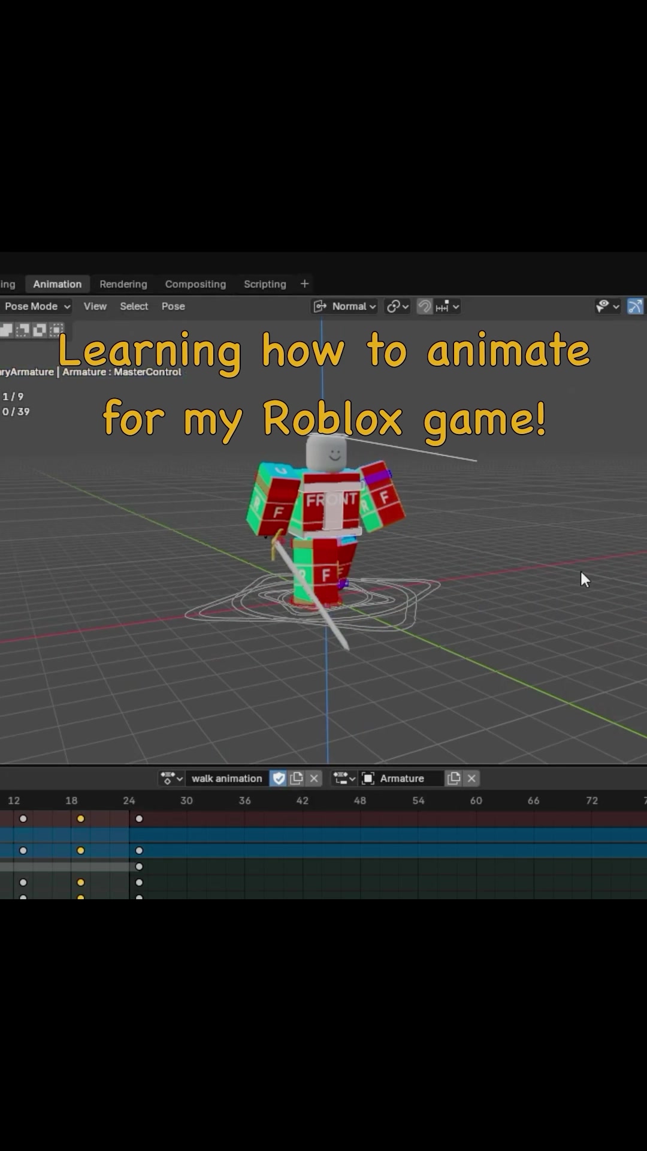The image size is (647, 1151).
Task: Open the pivot point dropdown
Action: [x=397, y=306]
